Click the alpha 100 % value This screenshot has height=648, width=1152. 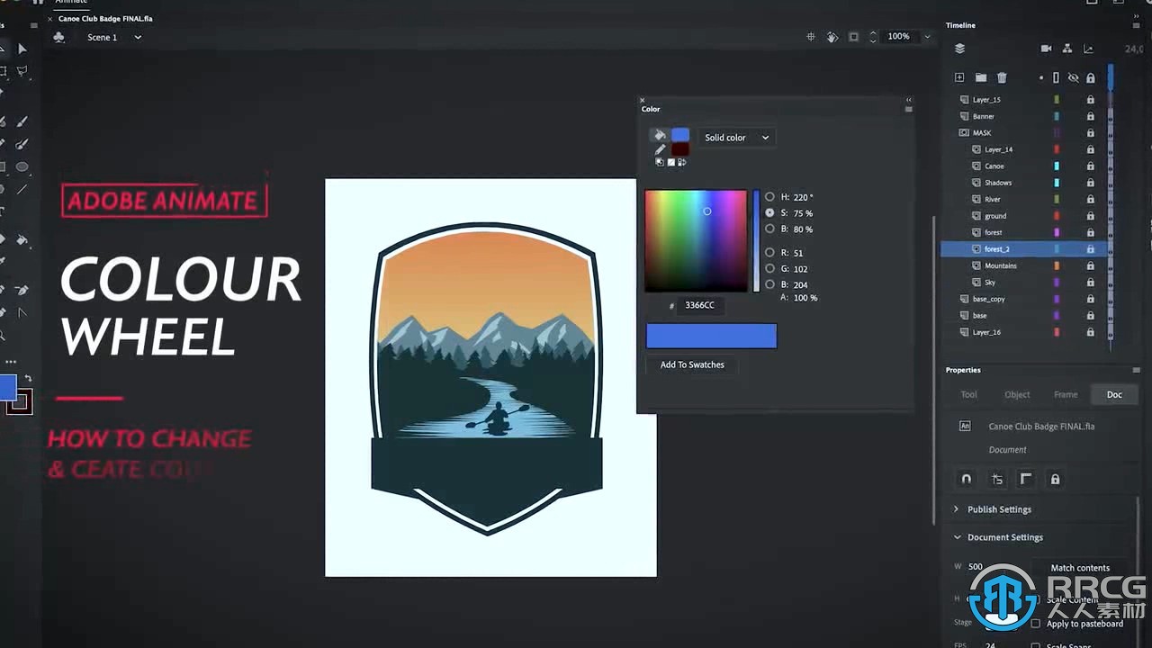coord(805,298)
